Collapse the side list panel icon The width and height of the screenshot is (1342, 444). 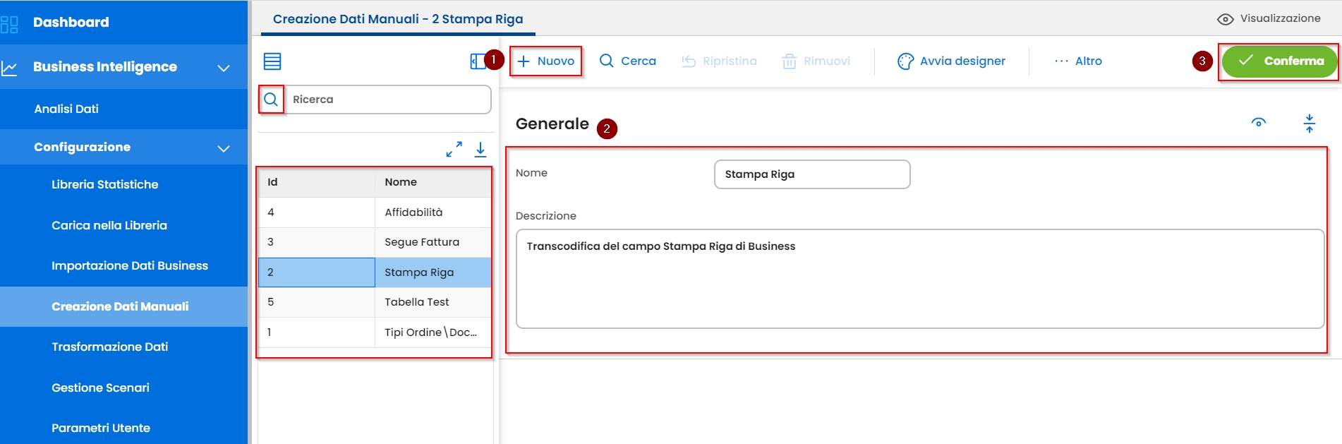[478, 61]
